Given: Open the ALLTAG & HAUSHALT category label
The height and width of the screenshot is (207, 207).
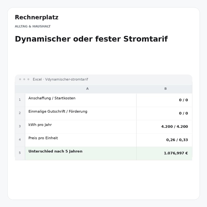Looking at the screenshot, I should click(x=33, y=26).
